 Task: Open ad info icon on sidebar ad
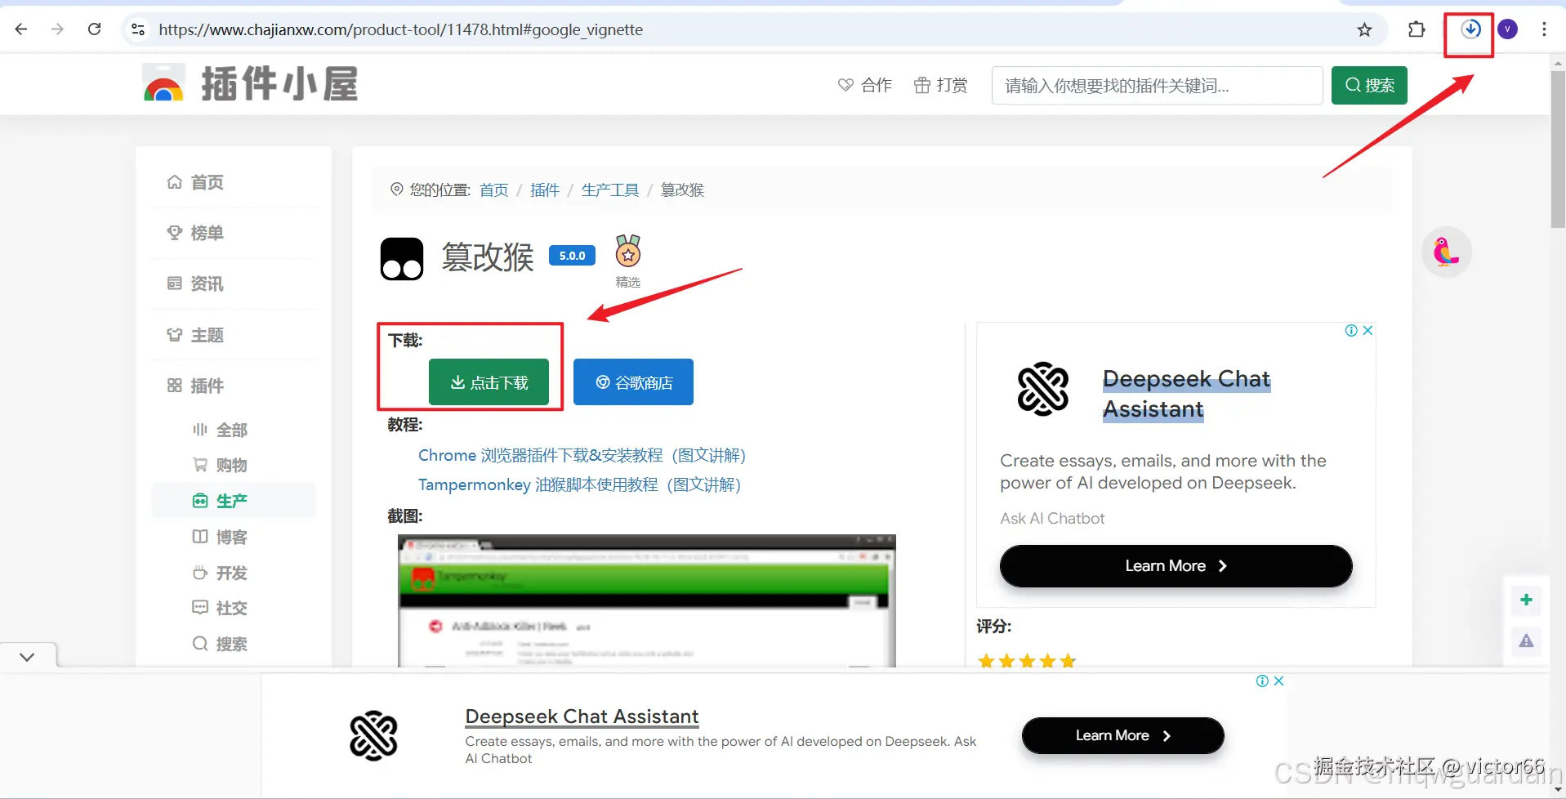(x=1351, y=330)
